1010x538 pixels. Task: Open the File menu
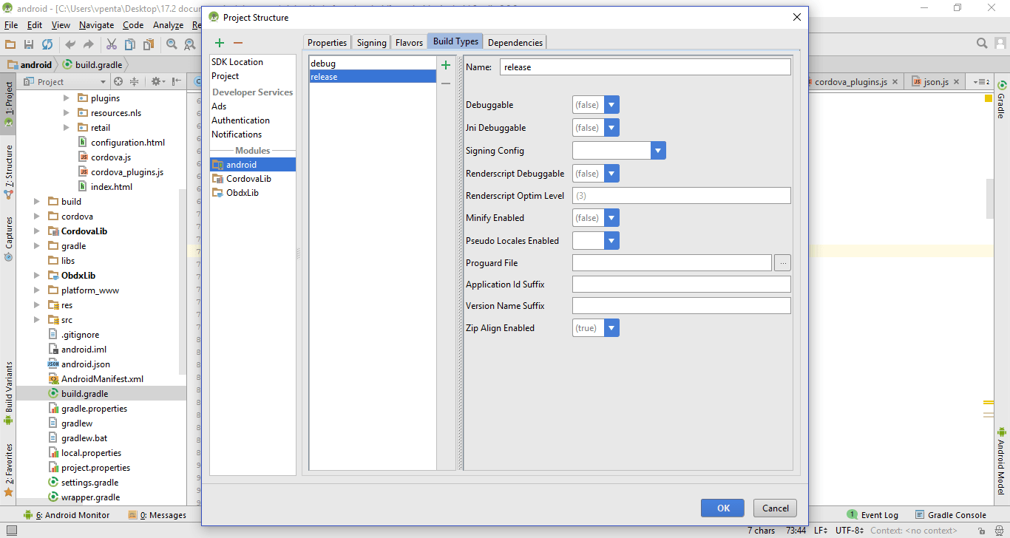click(x=11, y=25)
